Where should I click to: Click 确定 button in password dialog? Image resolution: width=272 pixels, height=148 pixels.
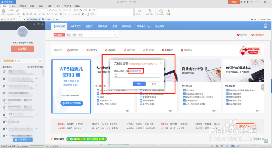pos(139,84)
